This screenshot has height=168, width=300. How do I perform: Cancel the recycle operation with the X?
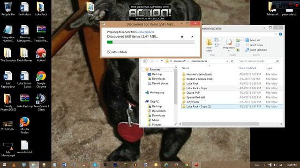[x=192, y=37]
